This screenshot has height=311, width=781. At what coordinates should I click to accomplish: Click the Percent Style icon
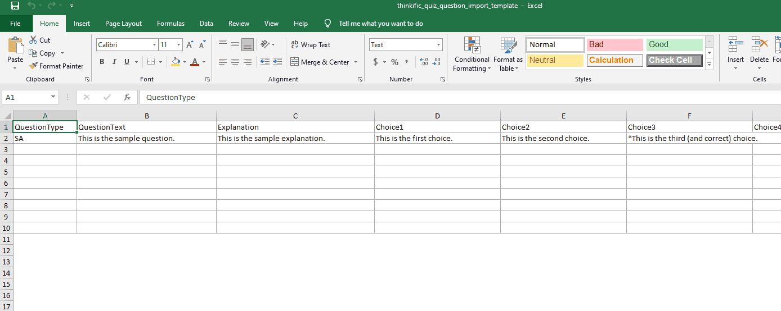(394, 62)
